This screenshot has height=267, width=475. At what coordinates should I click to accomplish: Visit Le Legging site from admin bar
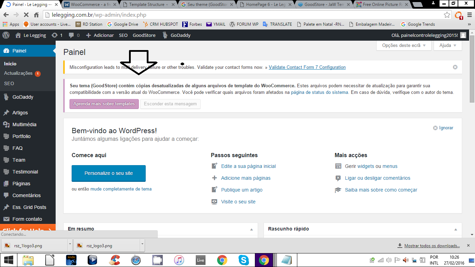(x=31, y=35)
